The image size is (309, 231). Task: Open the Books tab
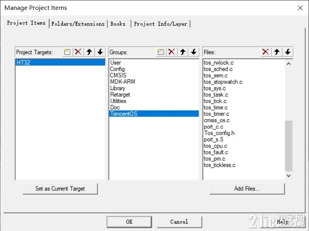(x=118, y=24)
